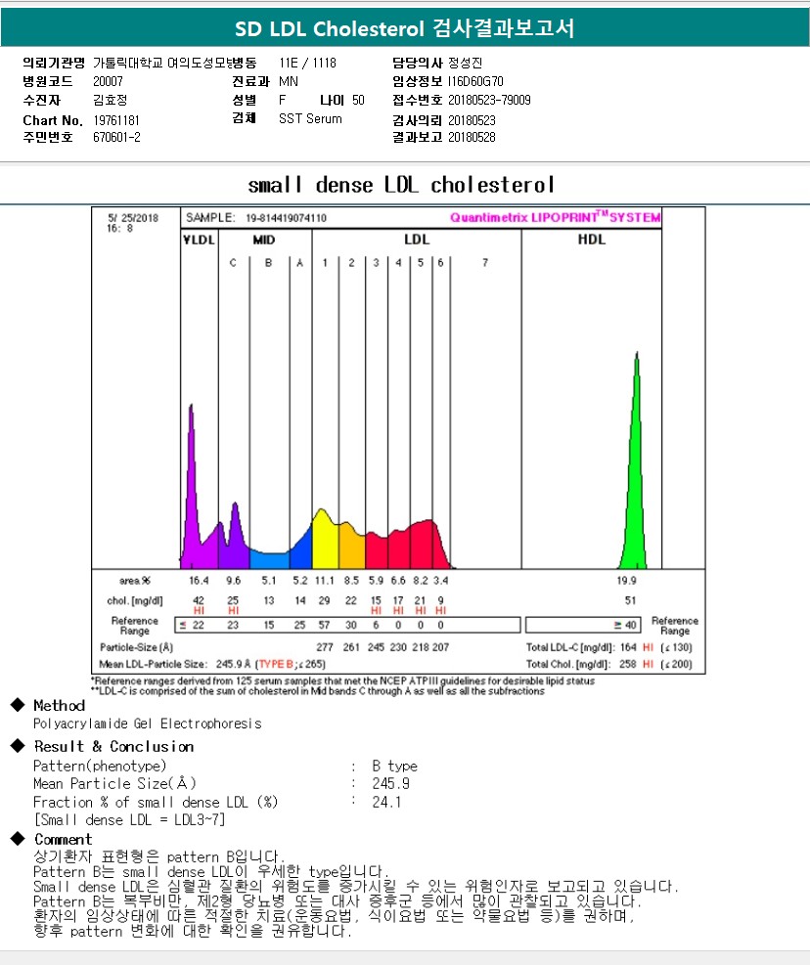
Task: Select the VLDL area value '16.4'
Action: tap(199, 581)
